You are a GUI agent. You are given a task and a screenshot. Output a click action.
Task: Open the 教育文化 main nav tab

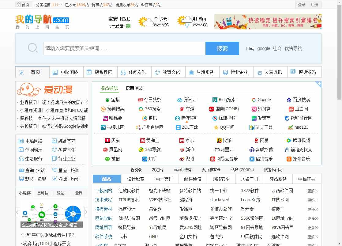[x=168, y=72]
